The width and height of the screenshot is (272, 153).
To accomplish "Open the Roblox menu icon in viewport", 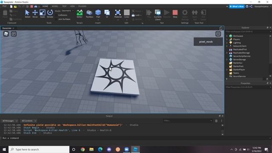I will click(6, 34).
